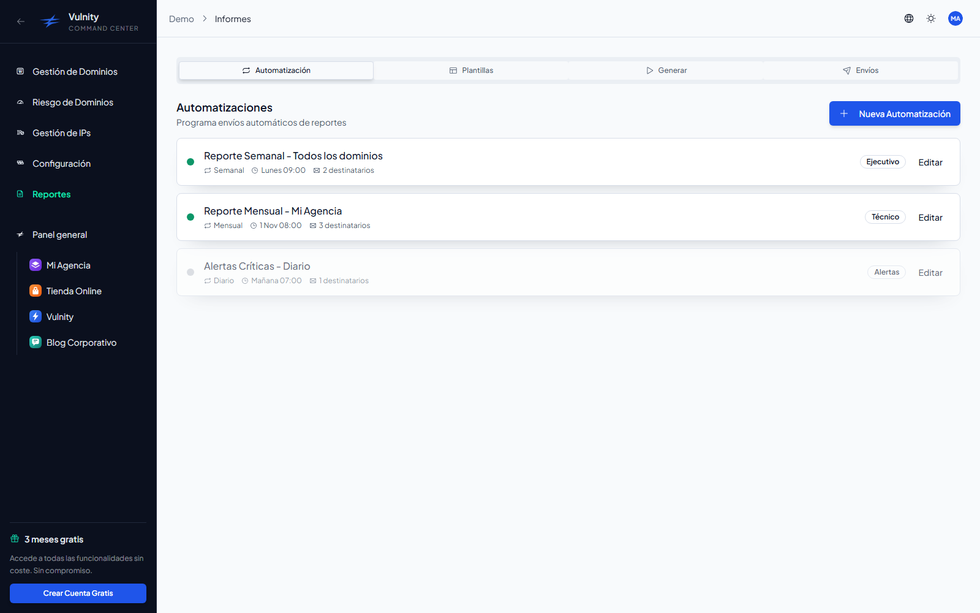Click the Tienda Online orange lock icon

click(x=36, y=291)
